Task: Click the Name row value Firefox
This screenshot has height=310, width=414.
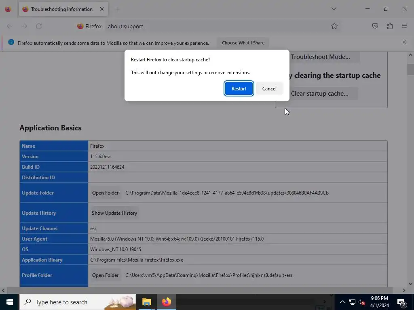Action: 97,146
